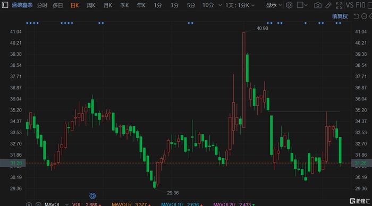This screenshot has height=206, width=372.
Task: Select the drawing pencil tool
Action: (328, 5)
